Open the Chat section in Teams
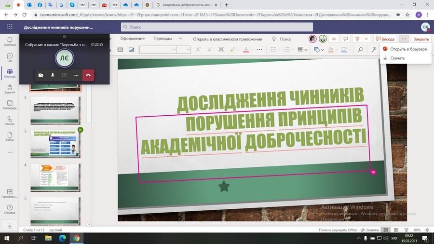Viewport: 434px width, 244px height. (9, 58)
